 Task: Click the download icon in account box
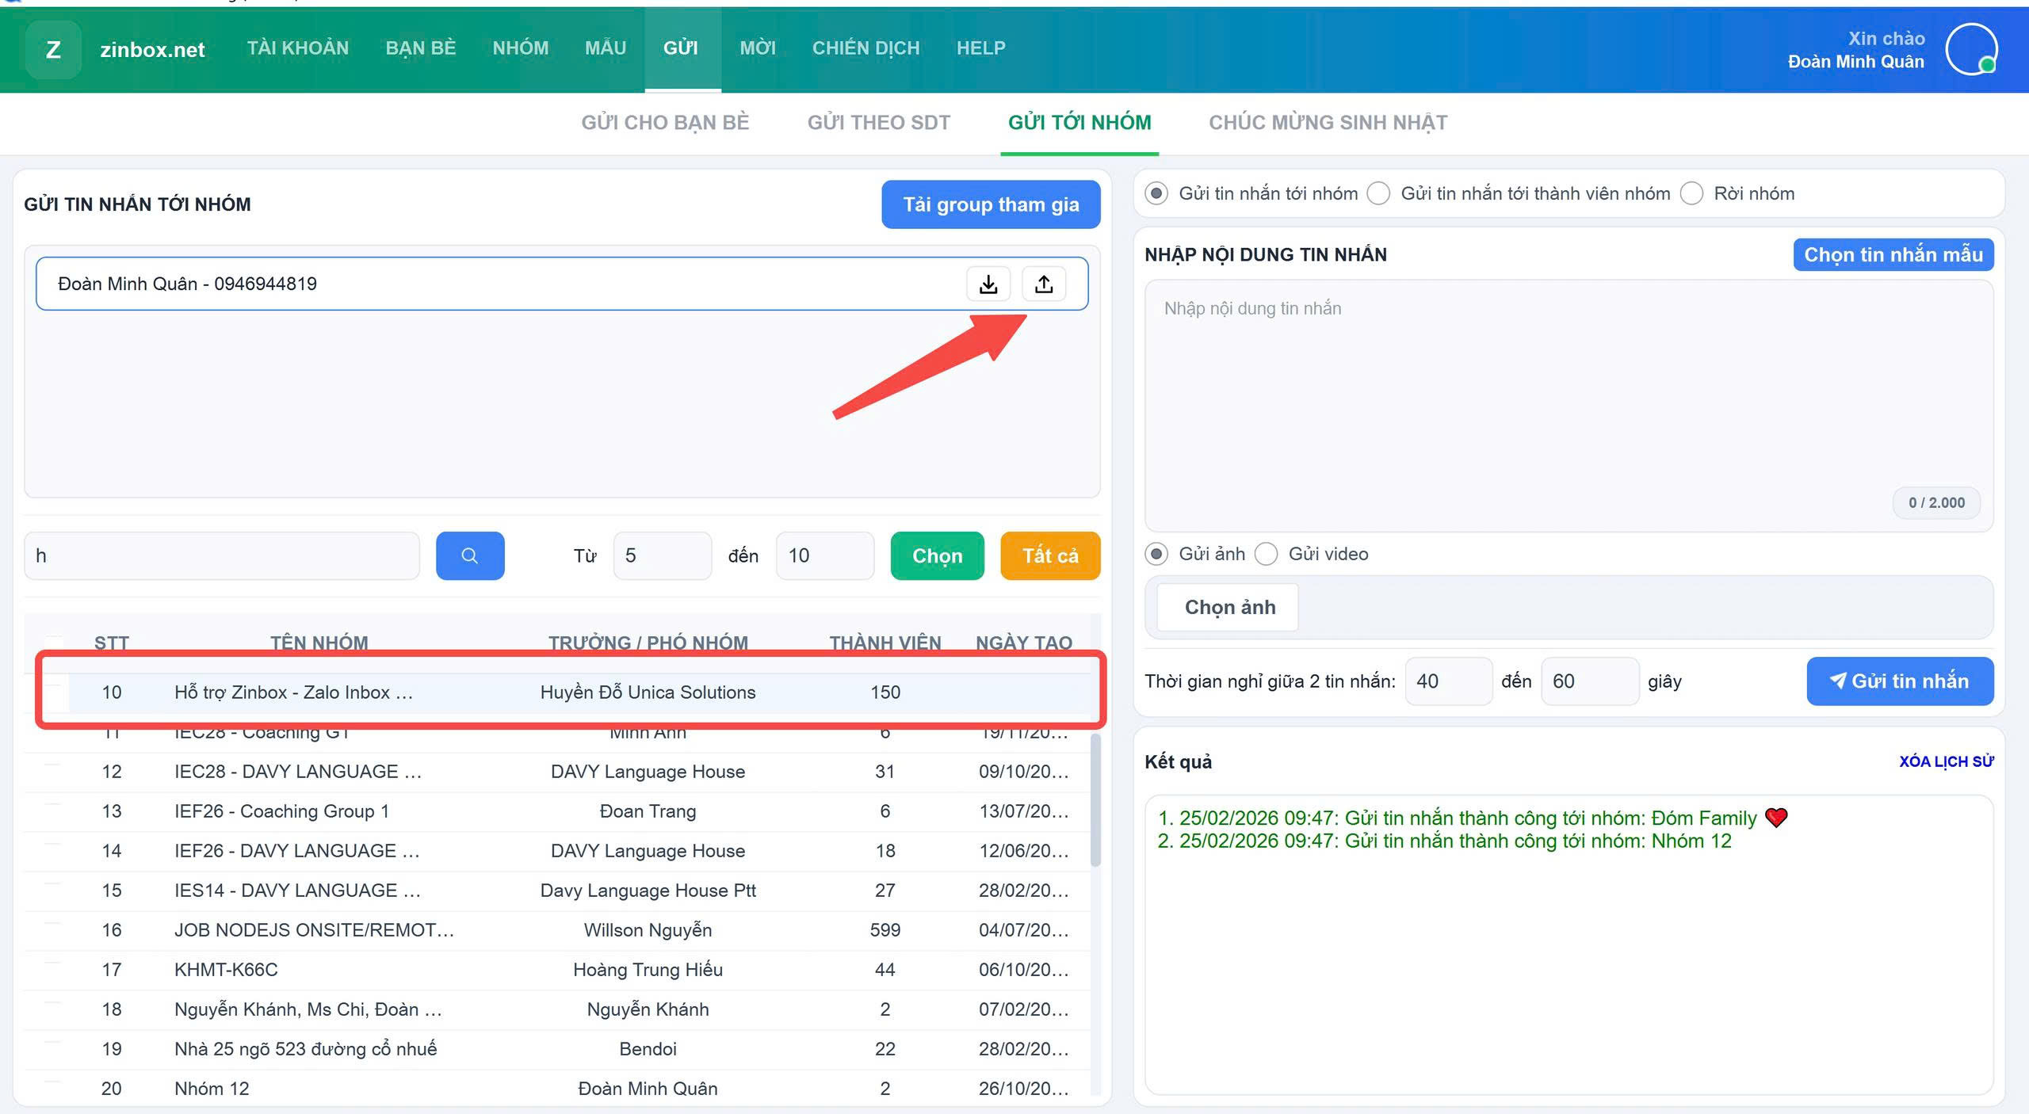point(988,284)
